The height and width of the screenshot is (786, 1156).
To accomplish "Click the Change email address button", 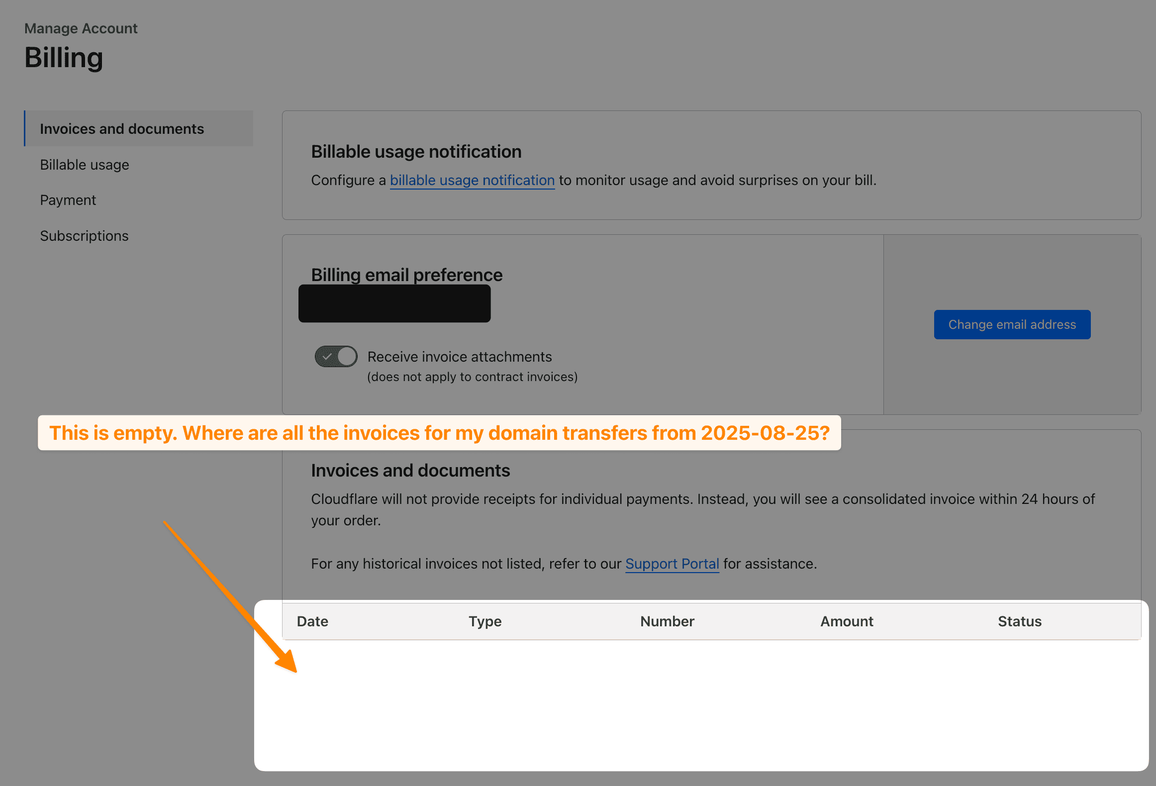I will pos(1012,324).
